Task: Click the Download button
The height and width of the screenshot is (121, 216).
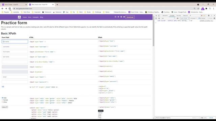Action: pyautogui.click(x=130, y=17)
